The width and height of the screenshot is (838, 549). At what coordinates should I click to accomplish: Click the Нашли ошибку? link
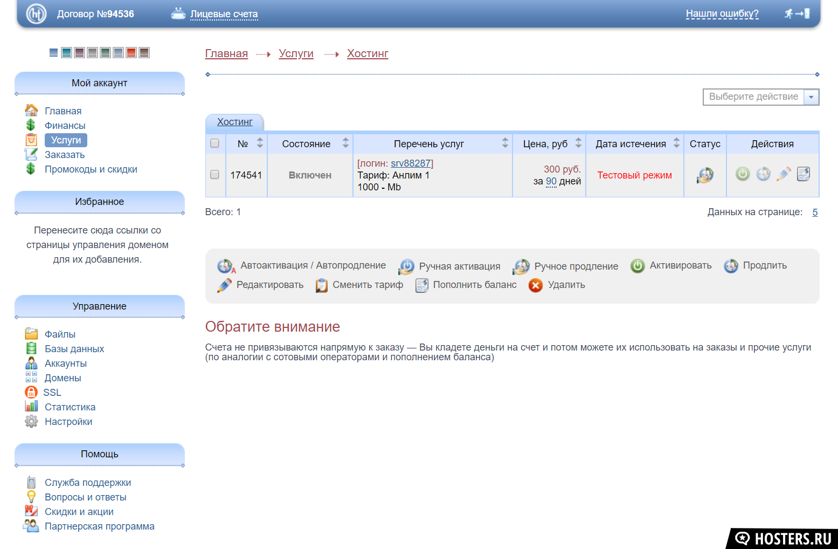click(x=722, y=14)
